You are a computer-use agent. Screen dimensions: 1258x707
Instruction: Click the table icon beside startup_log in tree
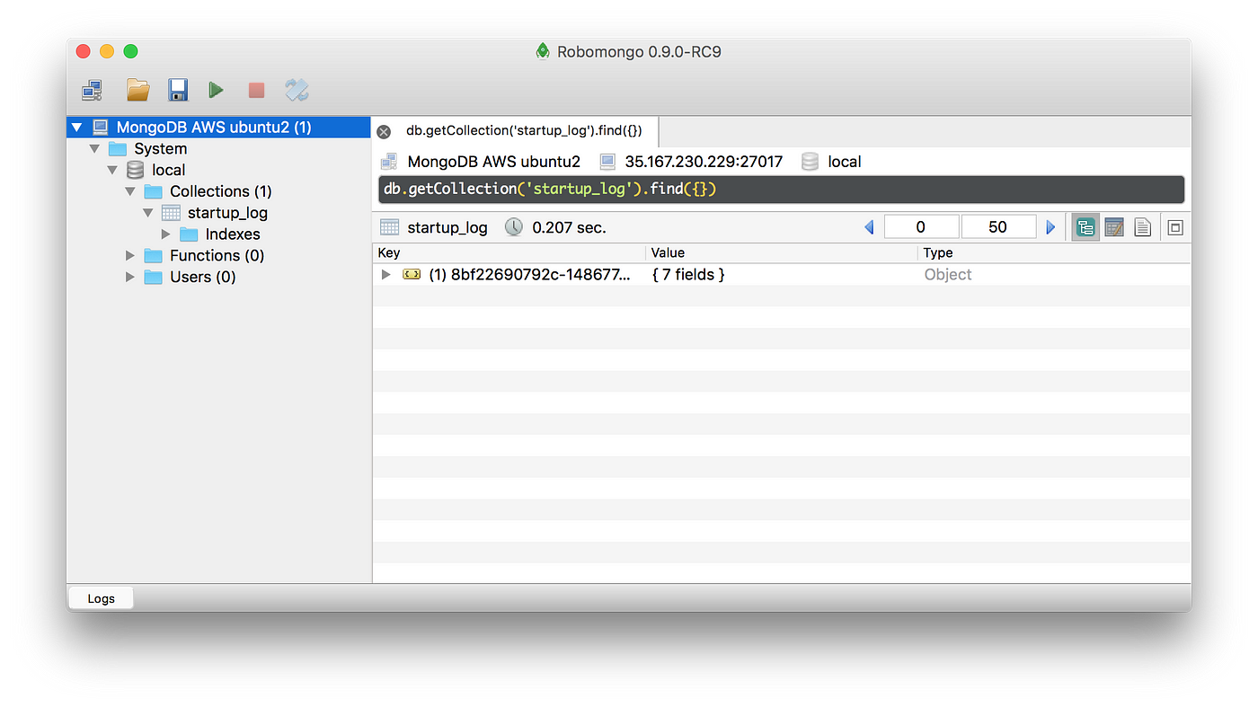(x=171, y=213)
